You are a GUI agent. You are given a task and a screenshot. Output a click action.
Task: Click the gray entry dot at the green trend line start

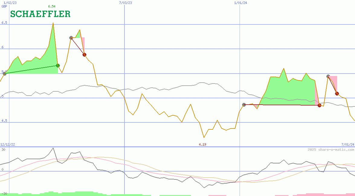click(x=4, y=74)
